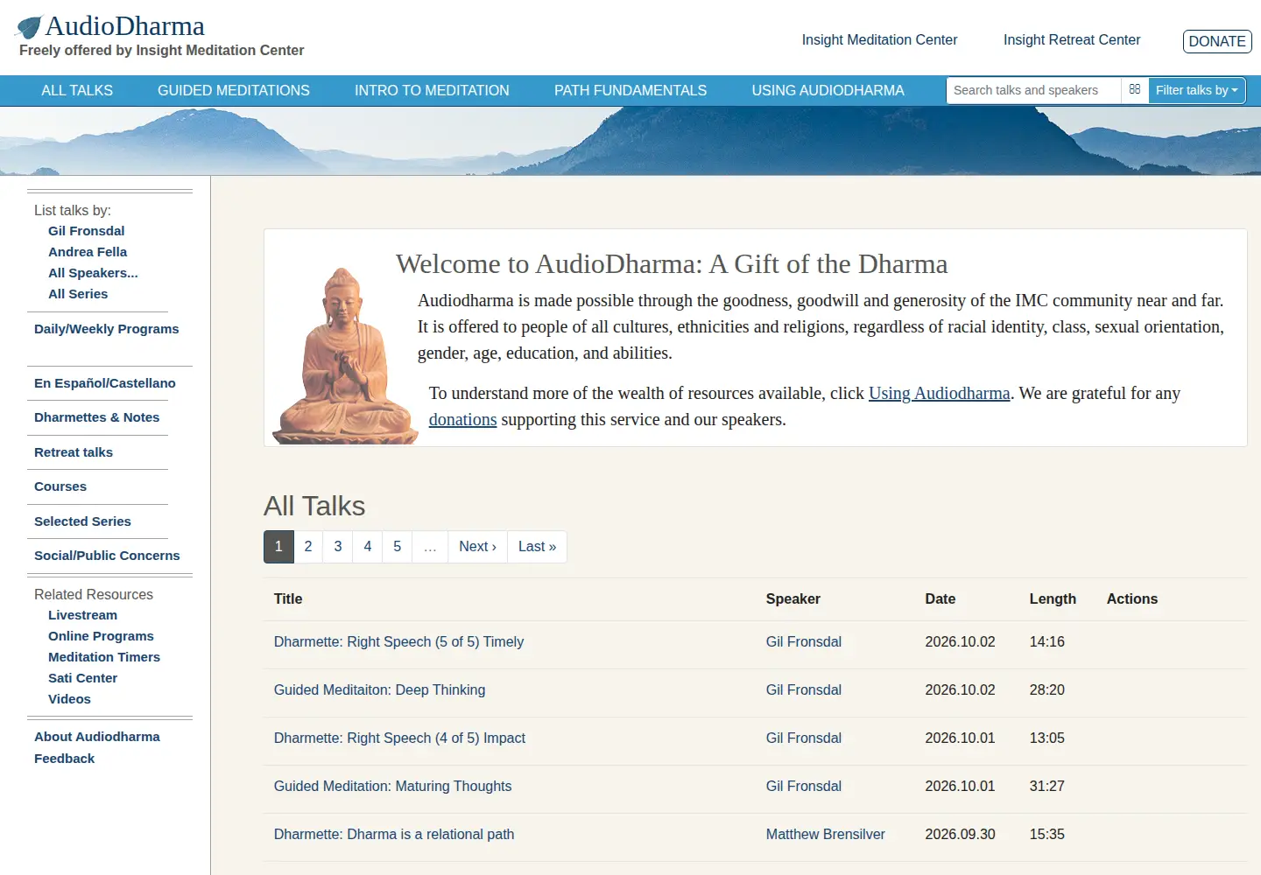Screen dimensions: 1261x875
Task: Open the Sati Center sidebar link
Action: click(82, 678)
